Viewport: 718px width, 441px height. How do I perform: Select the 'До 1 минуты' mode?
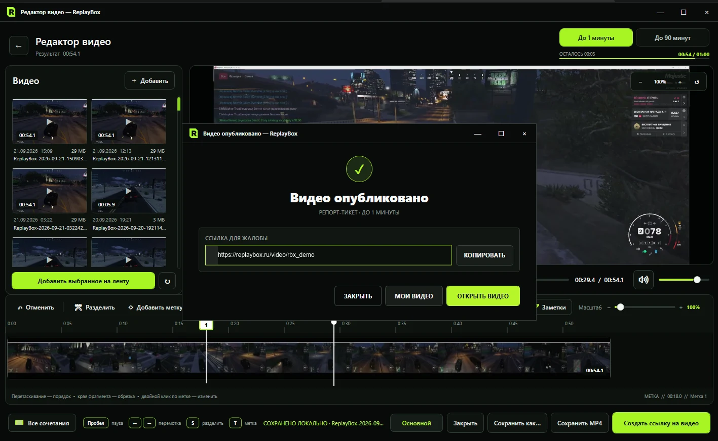pos(596,38)
